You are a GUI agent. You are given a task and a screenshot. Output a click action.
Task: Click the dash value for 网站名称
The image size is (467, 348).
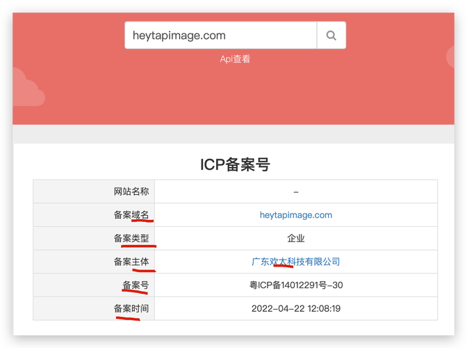pyautogui.click(x=296, y=191)
